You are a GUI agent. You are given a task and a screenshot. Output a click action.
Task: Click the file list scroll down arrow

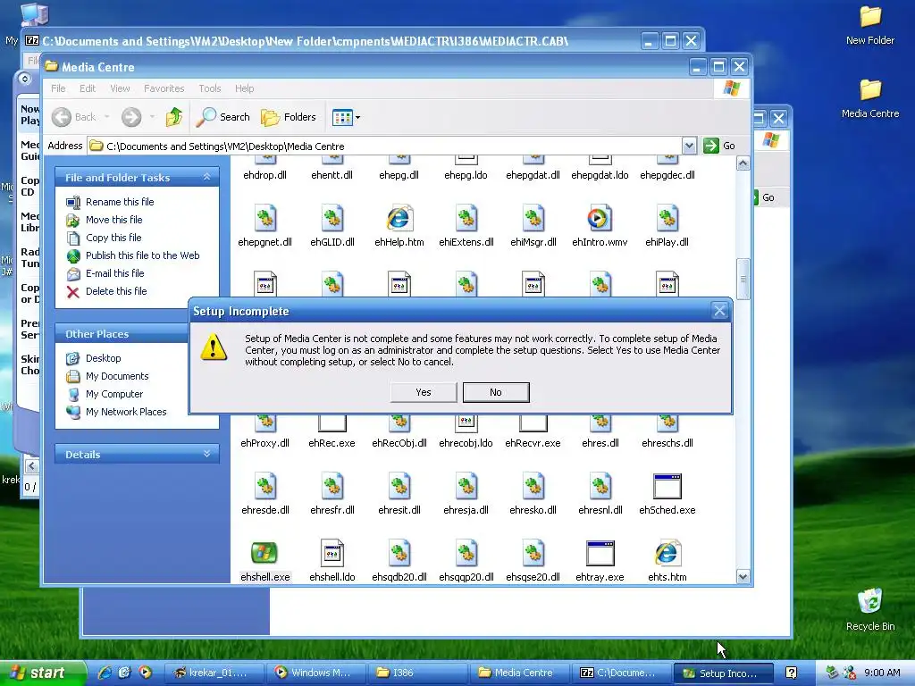[743, 577]
